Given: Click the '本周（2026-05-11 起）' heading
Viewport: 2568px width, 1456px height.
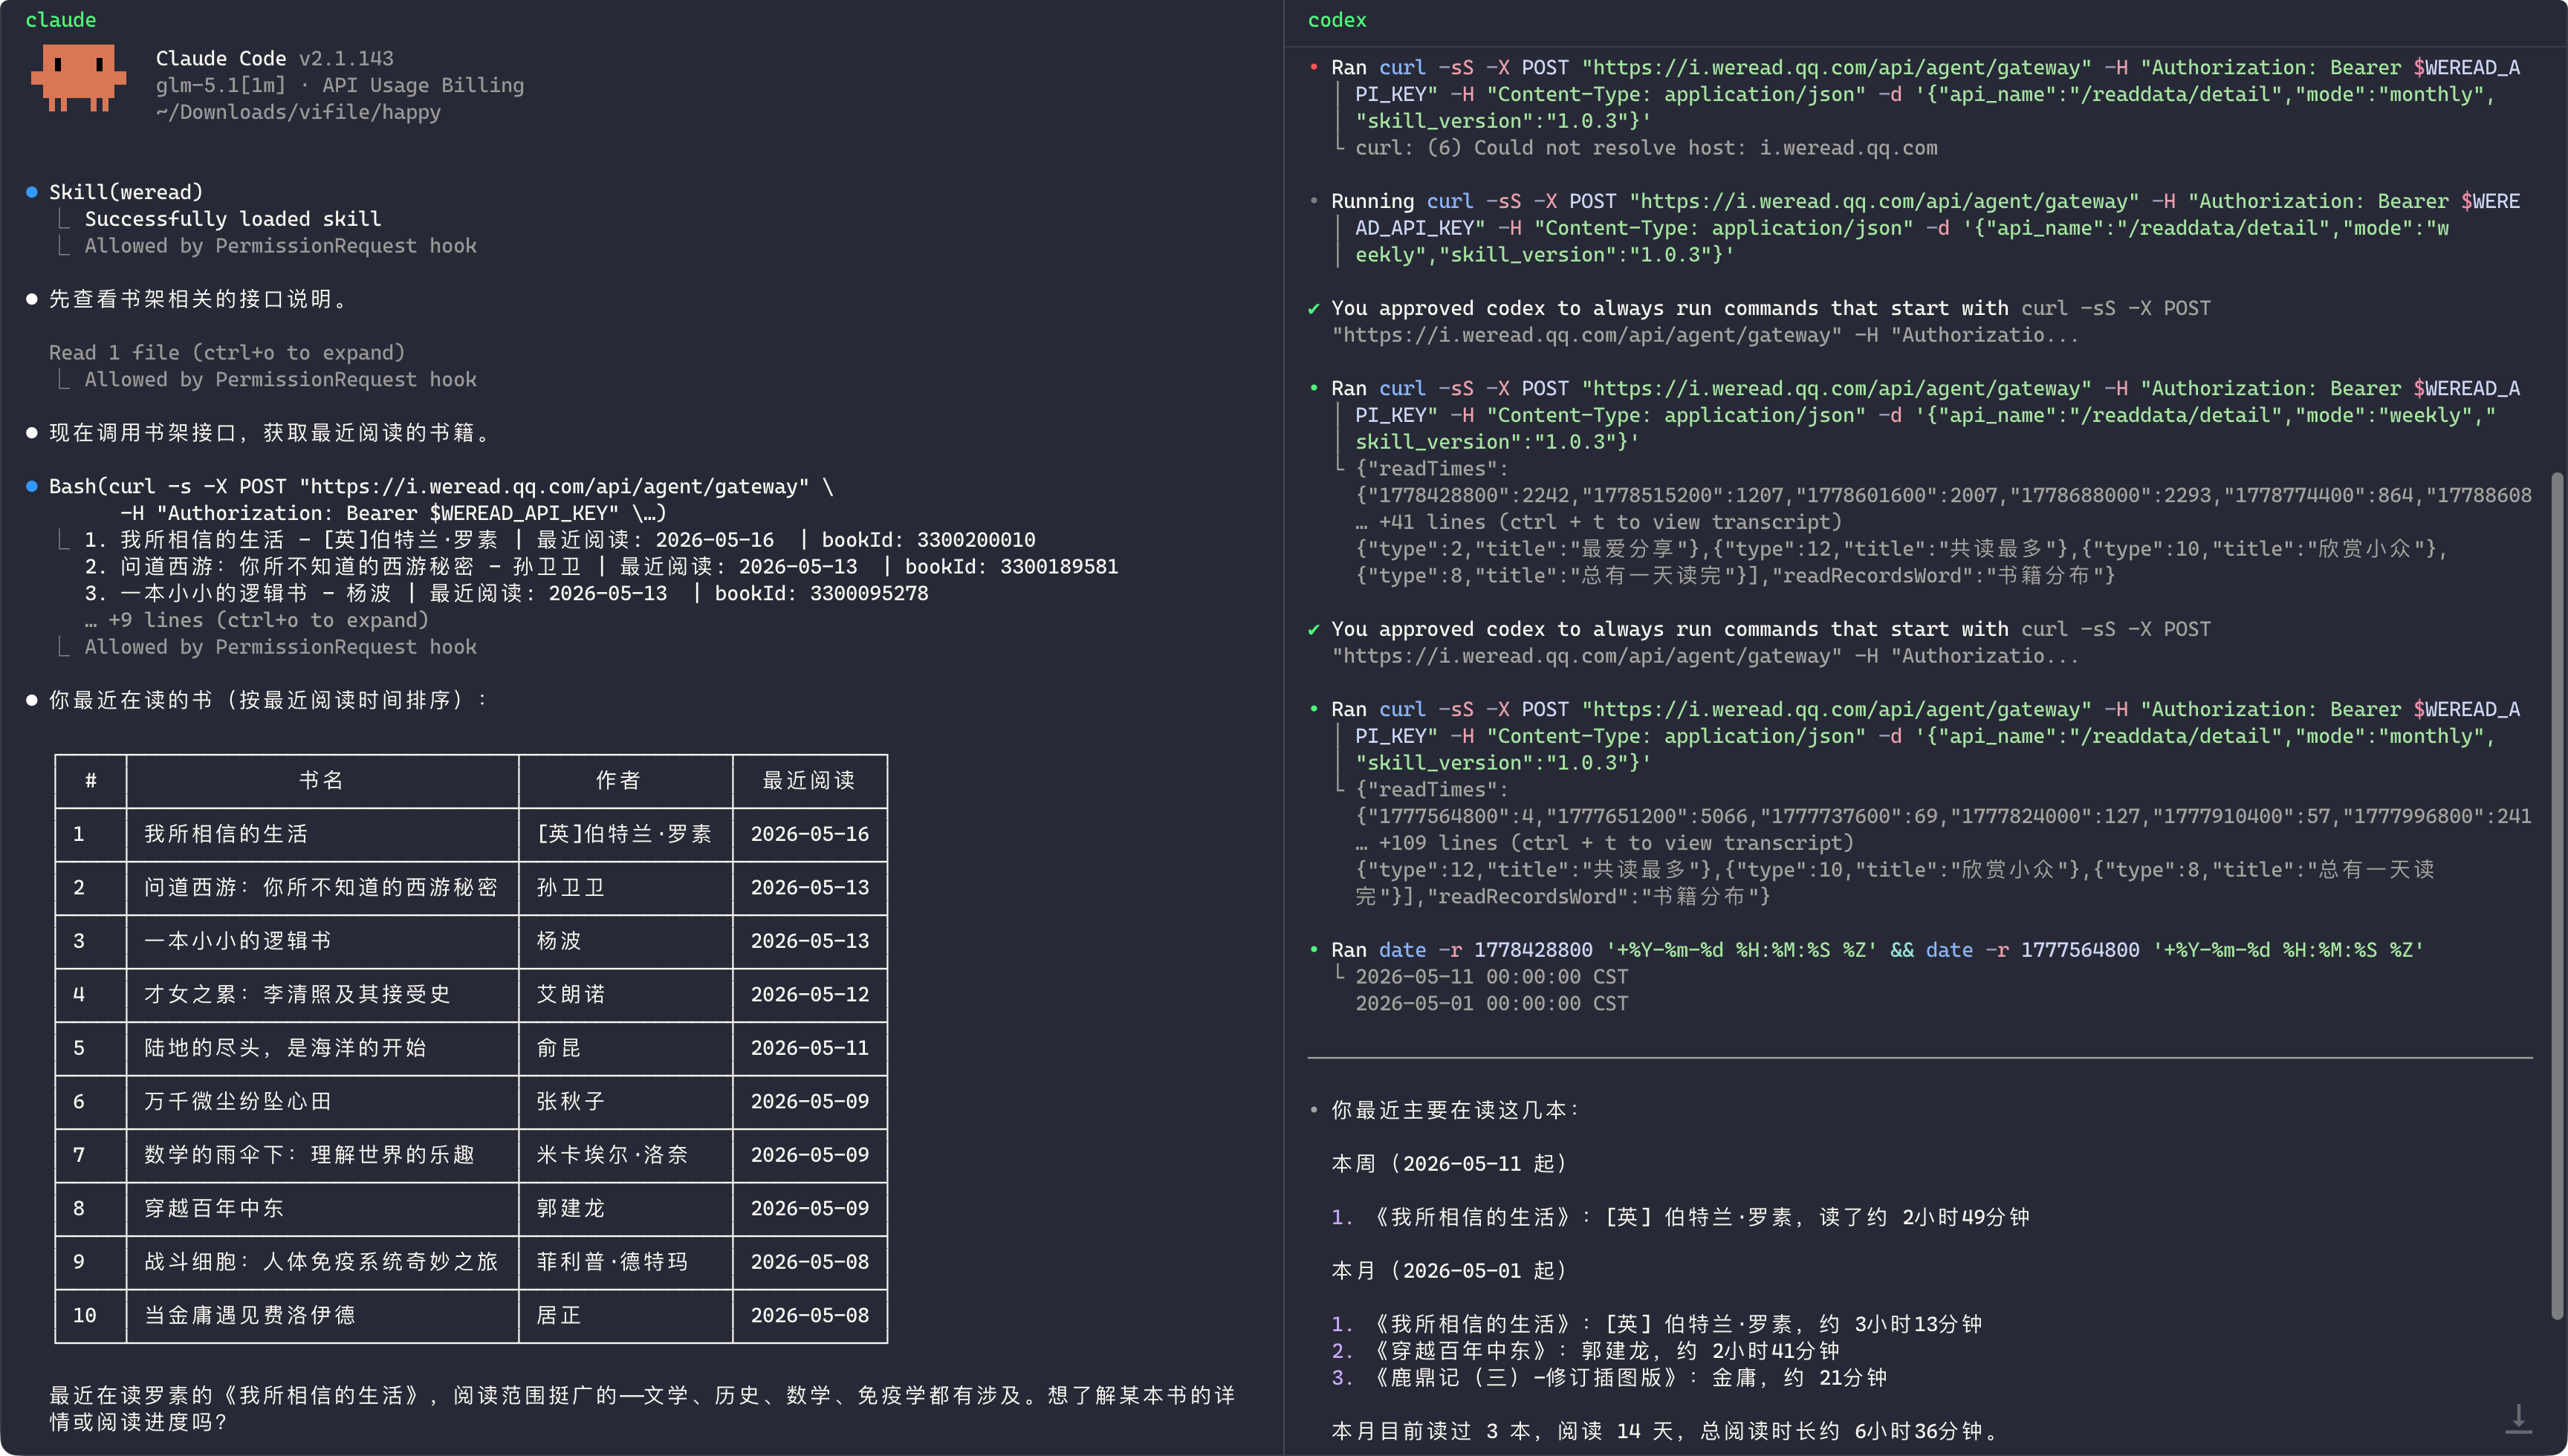Looking at the screenshot, I should (x=1450, y=1164).
